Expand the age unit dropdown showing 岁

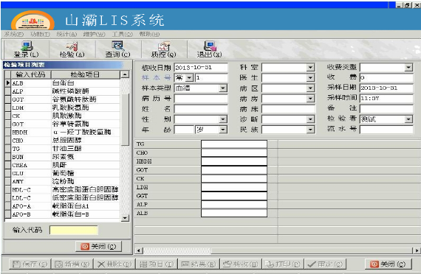[x=223, y=130]
